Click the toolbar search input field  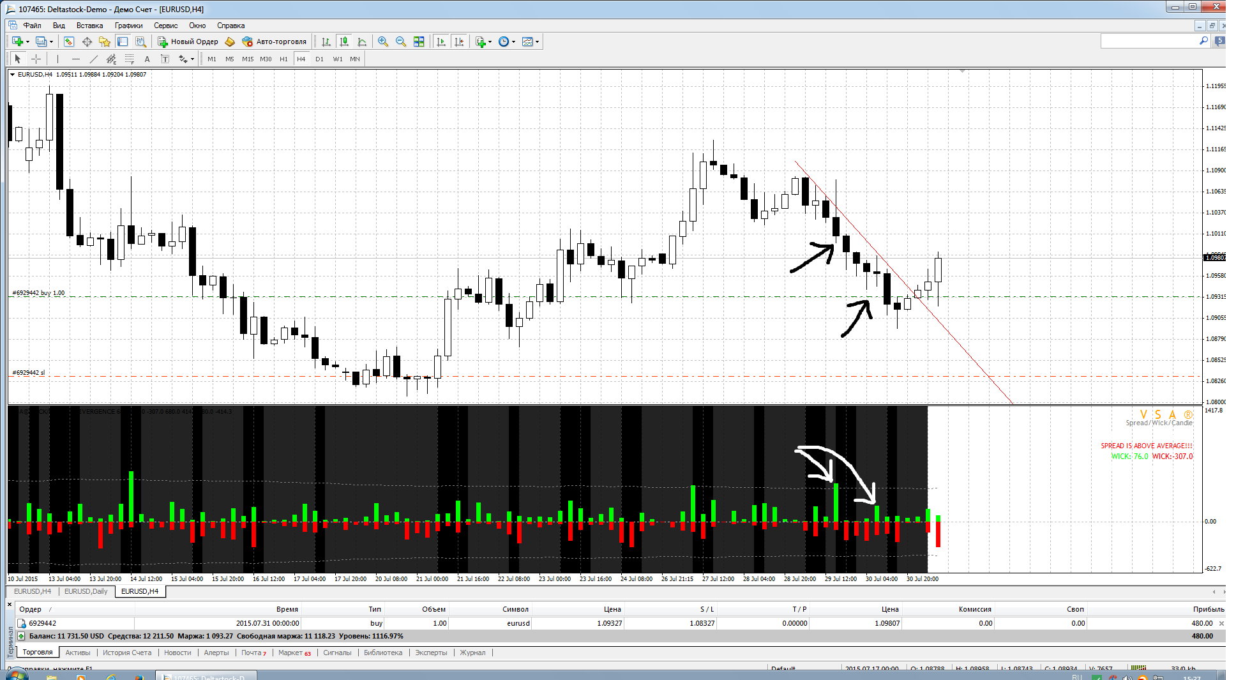[1150, 41]
